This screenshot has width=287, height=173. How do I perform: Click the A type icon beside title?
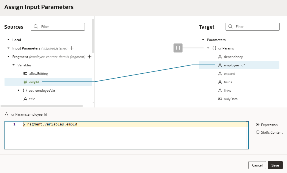pyautogui.click(x=26, y=99)
